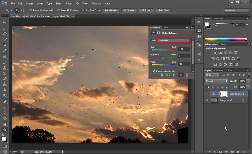The height and width of the screenshot is (154, 252).
Task: Open the Tone dropdown set to Midtones
Action: click(174, 41)
